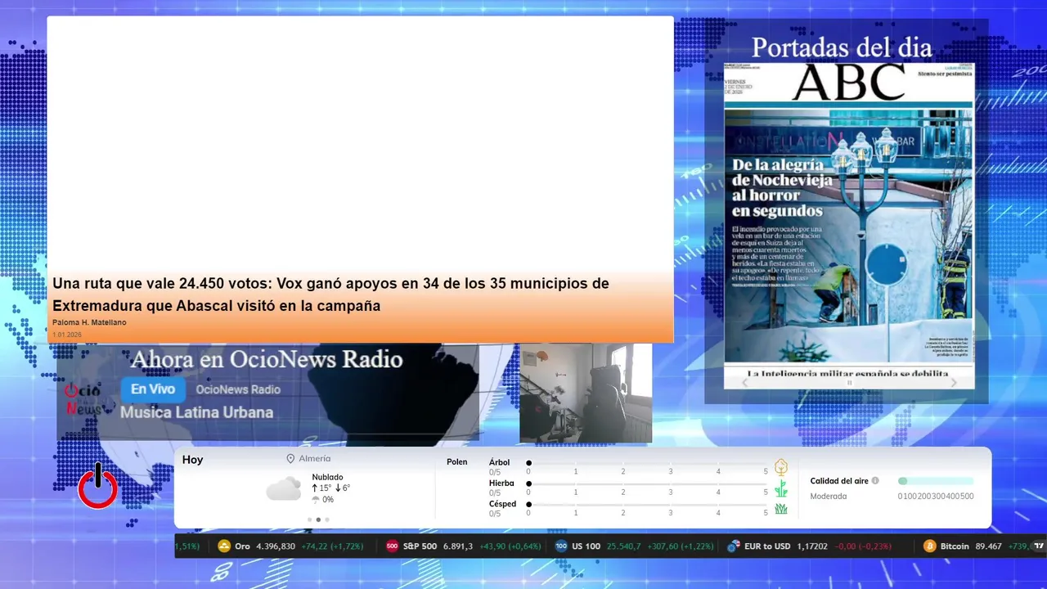1047x589 pixels.
Task: Click the blank news video area
Action: (x=361, y=143)
